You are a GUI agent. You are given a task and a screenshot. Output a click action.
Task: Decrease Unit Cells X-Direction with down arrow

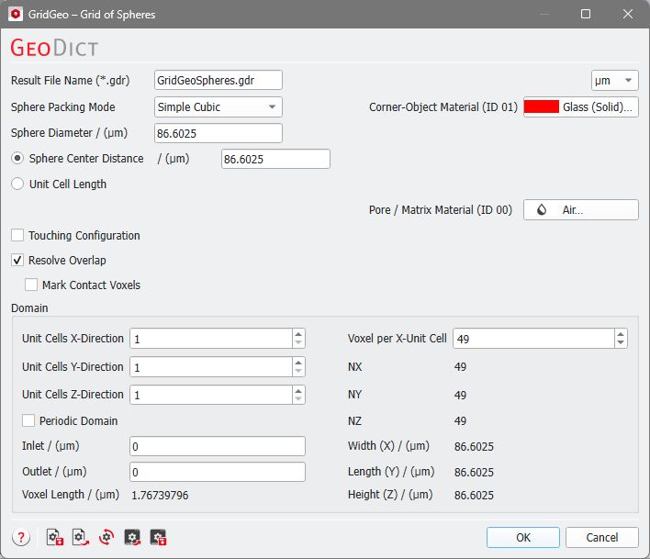pos(298,343)
